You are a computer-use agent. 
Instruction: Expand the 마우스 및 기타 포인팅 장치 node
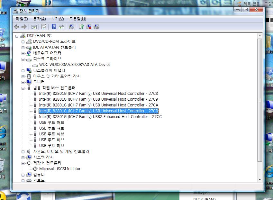coord(23,77)
